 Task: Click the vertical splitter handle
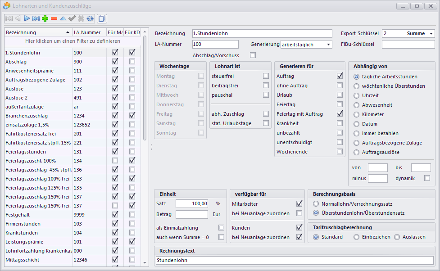(x=151, y=147)
